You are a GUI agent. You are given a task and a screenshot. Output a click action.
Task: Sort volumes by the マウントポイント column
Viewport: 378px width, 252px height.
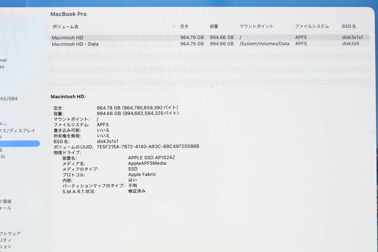pyautogui.click(x=256, y=26)
